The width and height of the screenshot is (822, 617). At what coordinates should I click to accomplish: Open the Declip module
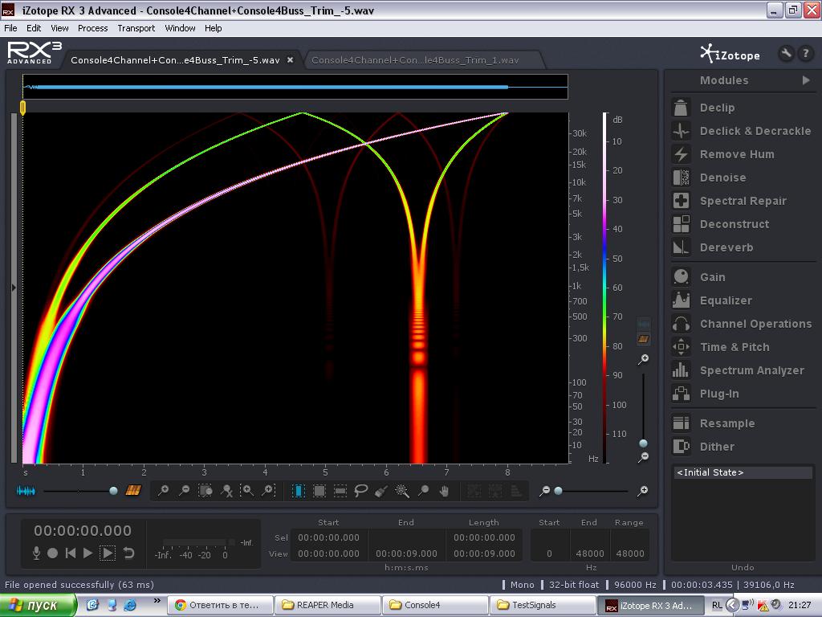pyautogui.click(x=716, y=108)
